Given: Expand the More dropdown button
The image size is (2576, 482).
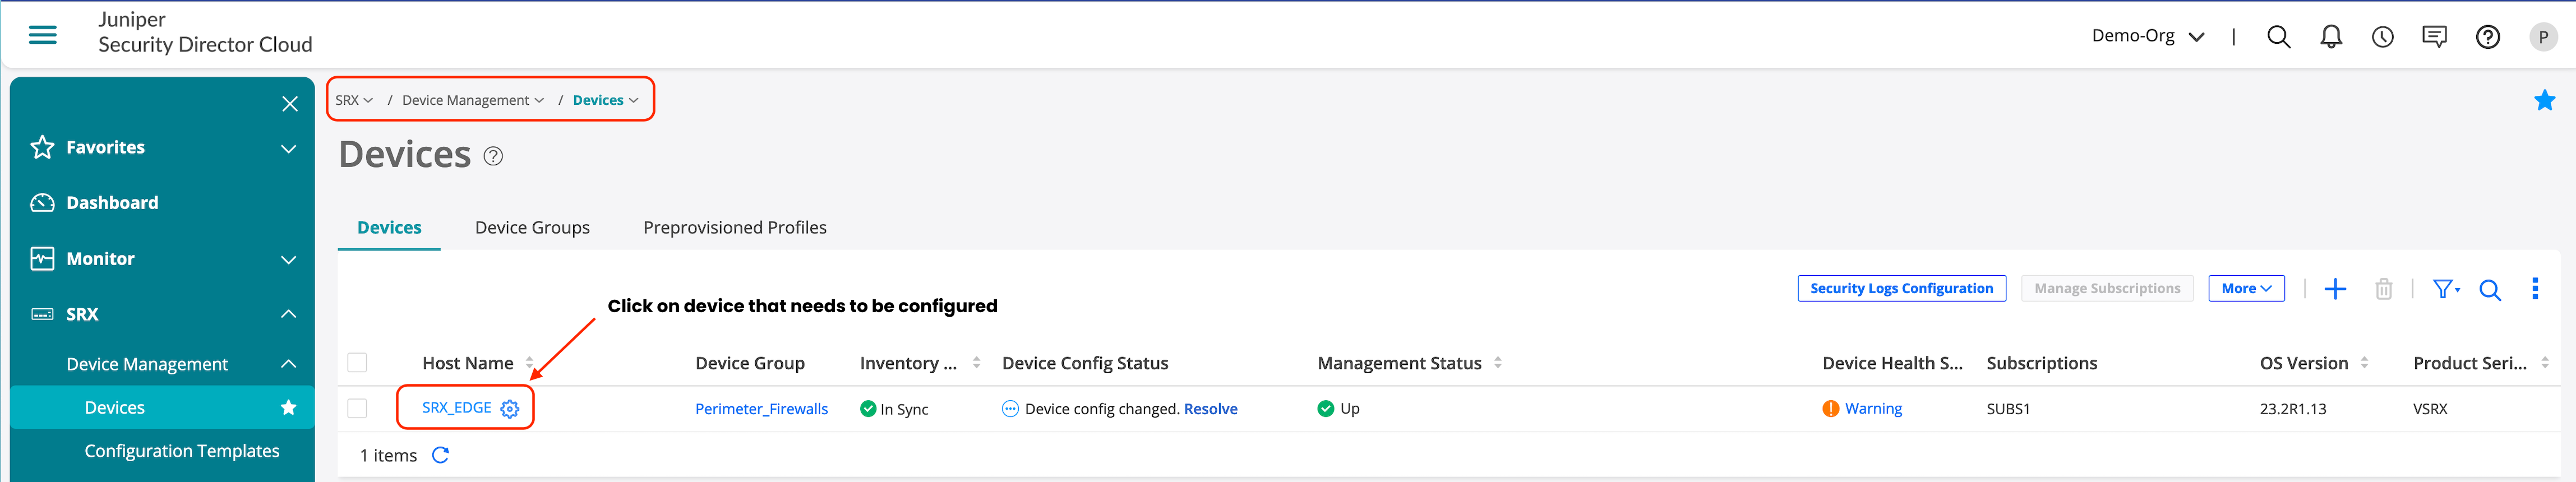Looking at the screenshot, I should click(x=2246, y=288).
